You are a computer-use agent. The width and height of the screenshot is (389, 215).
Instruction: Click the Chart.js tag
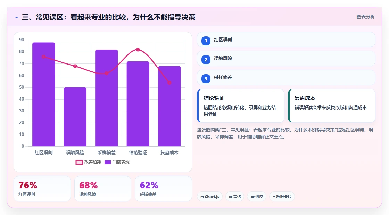pos(210,197)
